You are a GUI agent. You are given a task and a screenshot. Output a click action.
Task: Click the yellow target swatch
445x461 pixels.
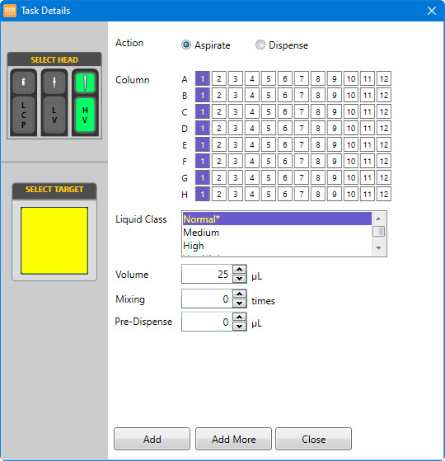(x=54, y=241)
